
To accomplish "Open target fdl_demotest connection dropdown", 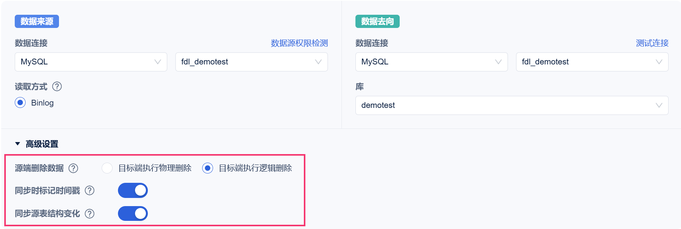I will [x=592, y=62].
